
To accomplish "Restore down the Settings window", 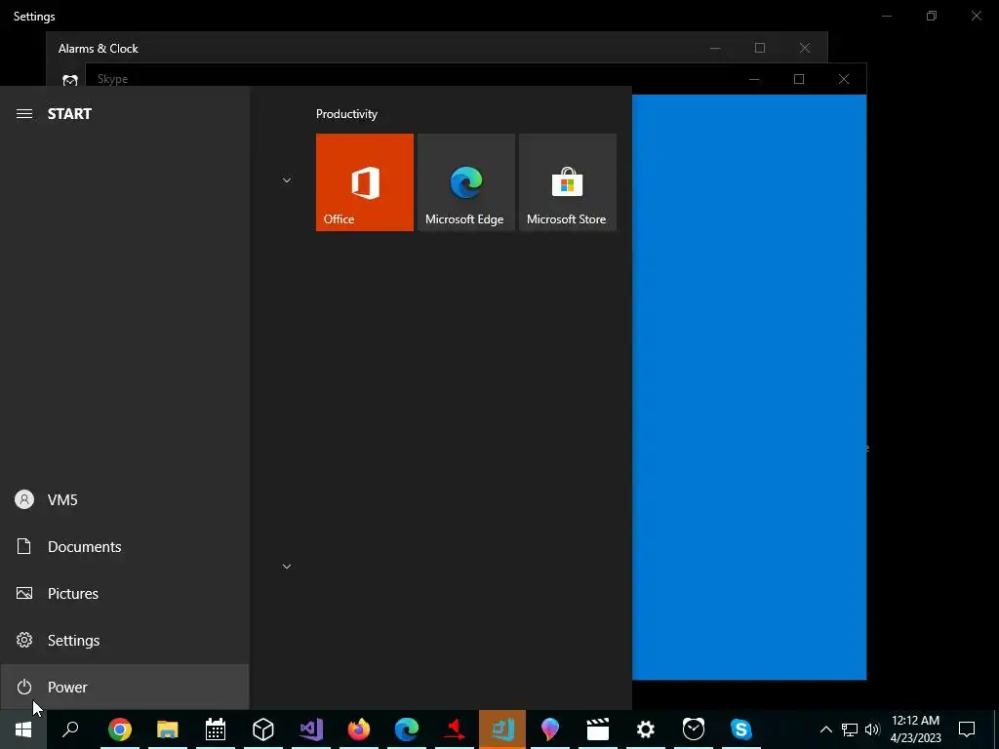I will (x=932, y=16).
